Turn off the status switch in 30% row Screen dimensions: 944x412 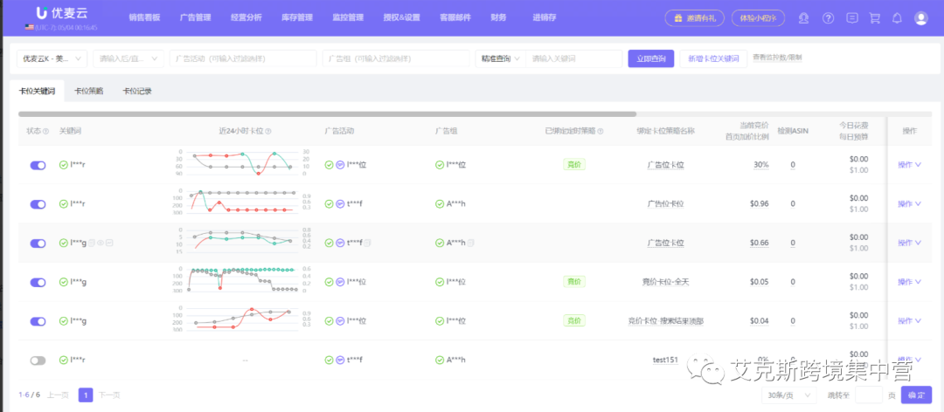(38, 165)
